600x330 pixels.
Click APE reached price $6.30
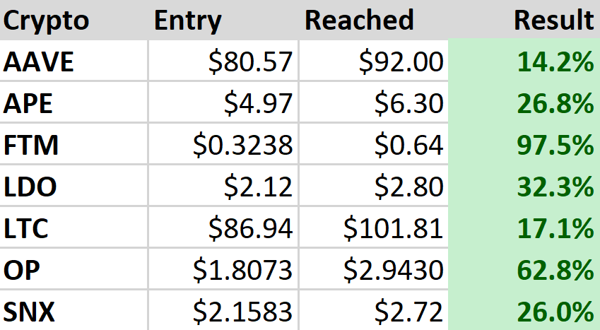point(408,104)
